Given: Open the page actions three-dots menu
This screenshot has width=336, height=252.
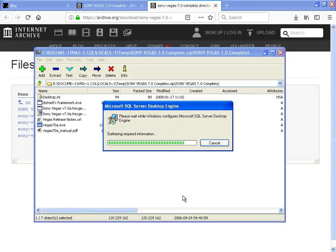Looking at the screenshot, I should tap(201, 18).
